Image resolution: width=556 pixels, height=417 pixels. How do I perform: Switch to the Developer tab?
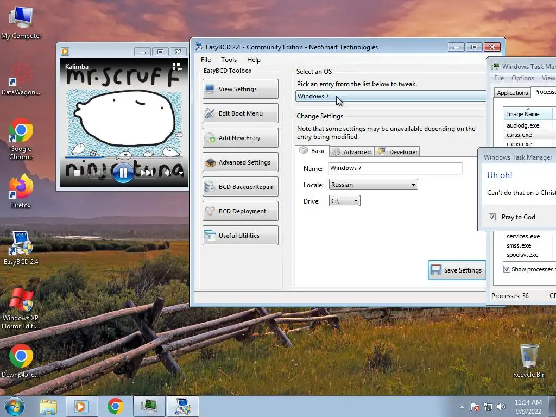398,152
